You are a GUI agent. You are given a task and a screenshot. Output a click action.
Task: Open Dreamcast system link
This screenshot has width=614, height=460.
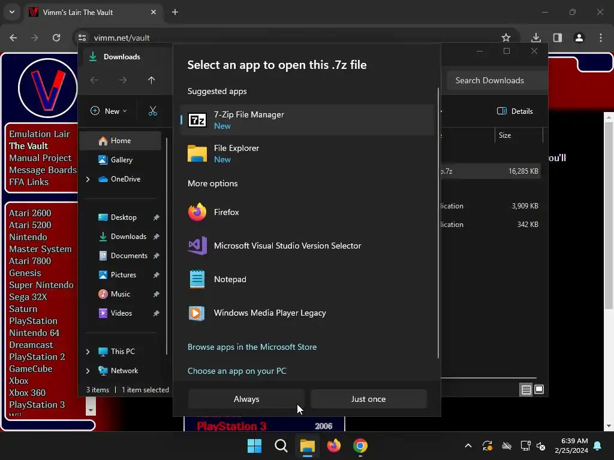[x=31, y=345]
